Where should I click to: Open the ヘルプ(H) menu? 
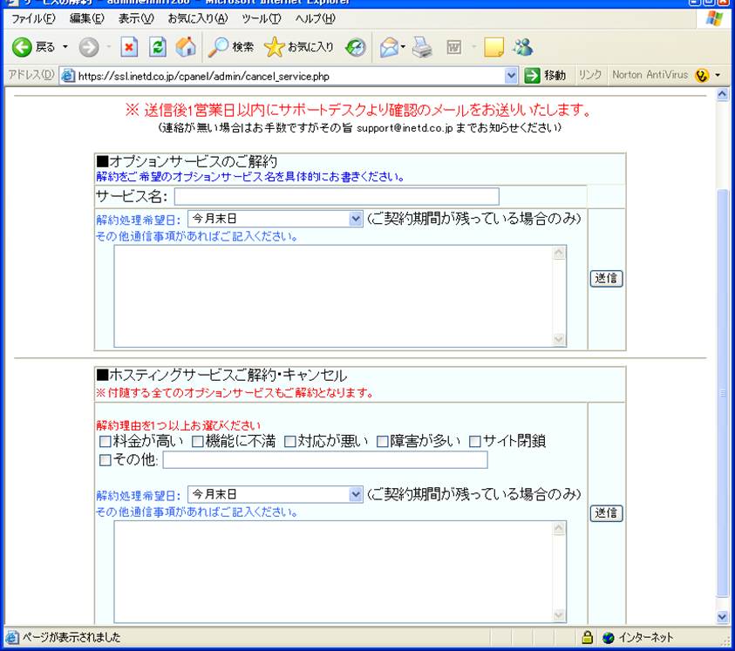316,19
